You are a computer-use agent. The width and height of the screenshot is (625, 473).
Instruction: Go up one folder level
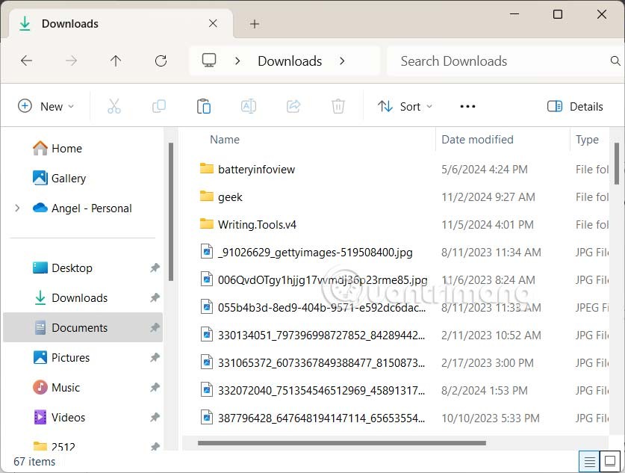[116, 61]
